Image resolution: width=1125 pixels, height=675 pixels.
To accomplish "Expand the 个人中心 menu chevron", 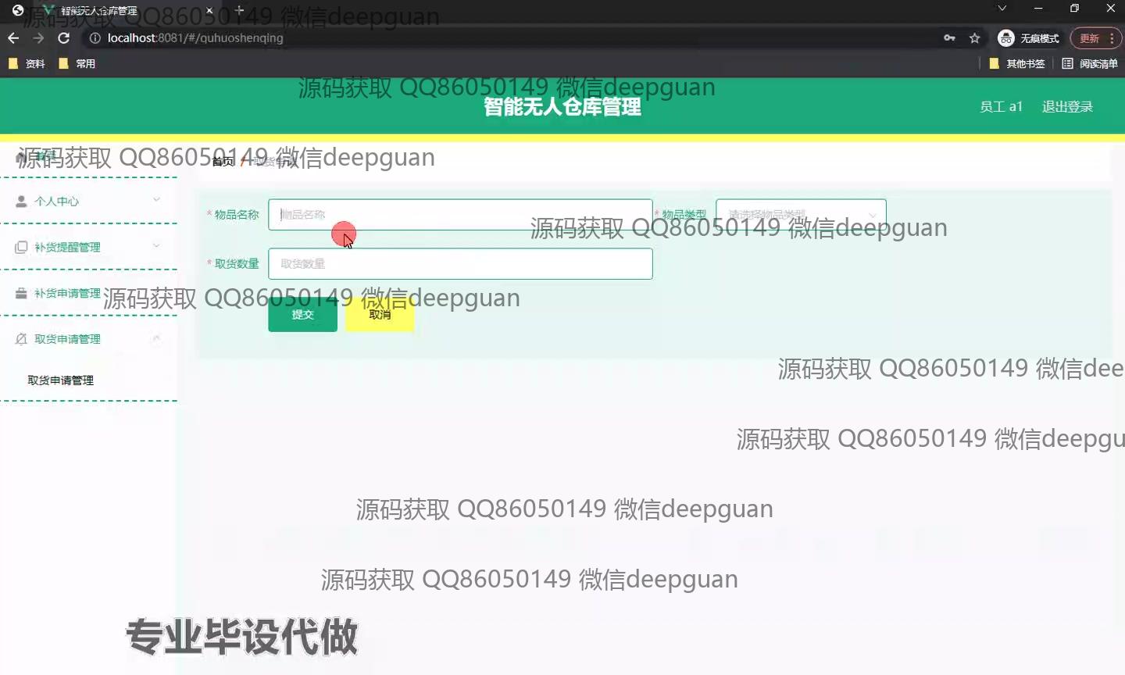I will (x=156, y=200).
